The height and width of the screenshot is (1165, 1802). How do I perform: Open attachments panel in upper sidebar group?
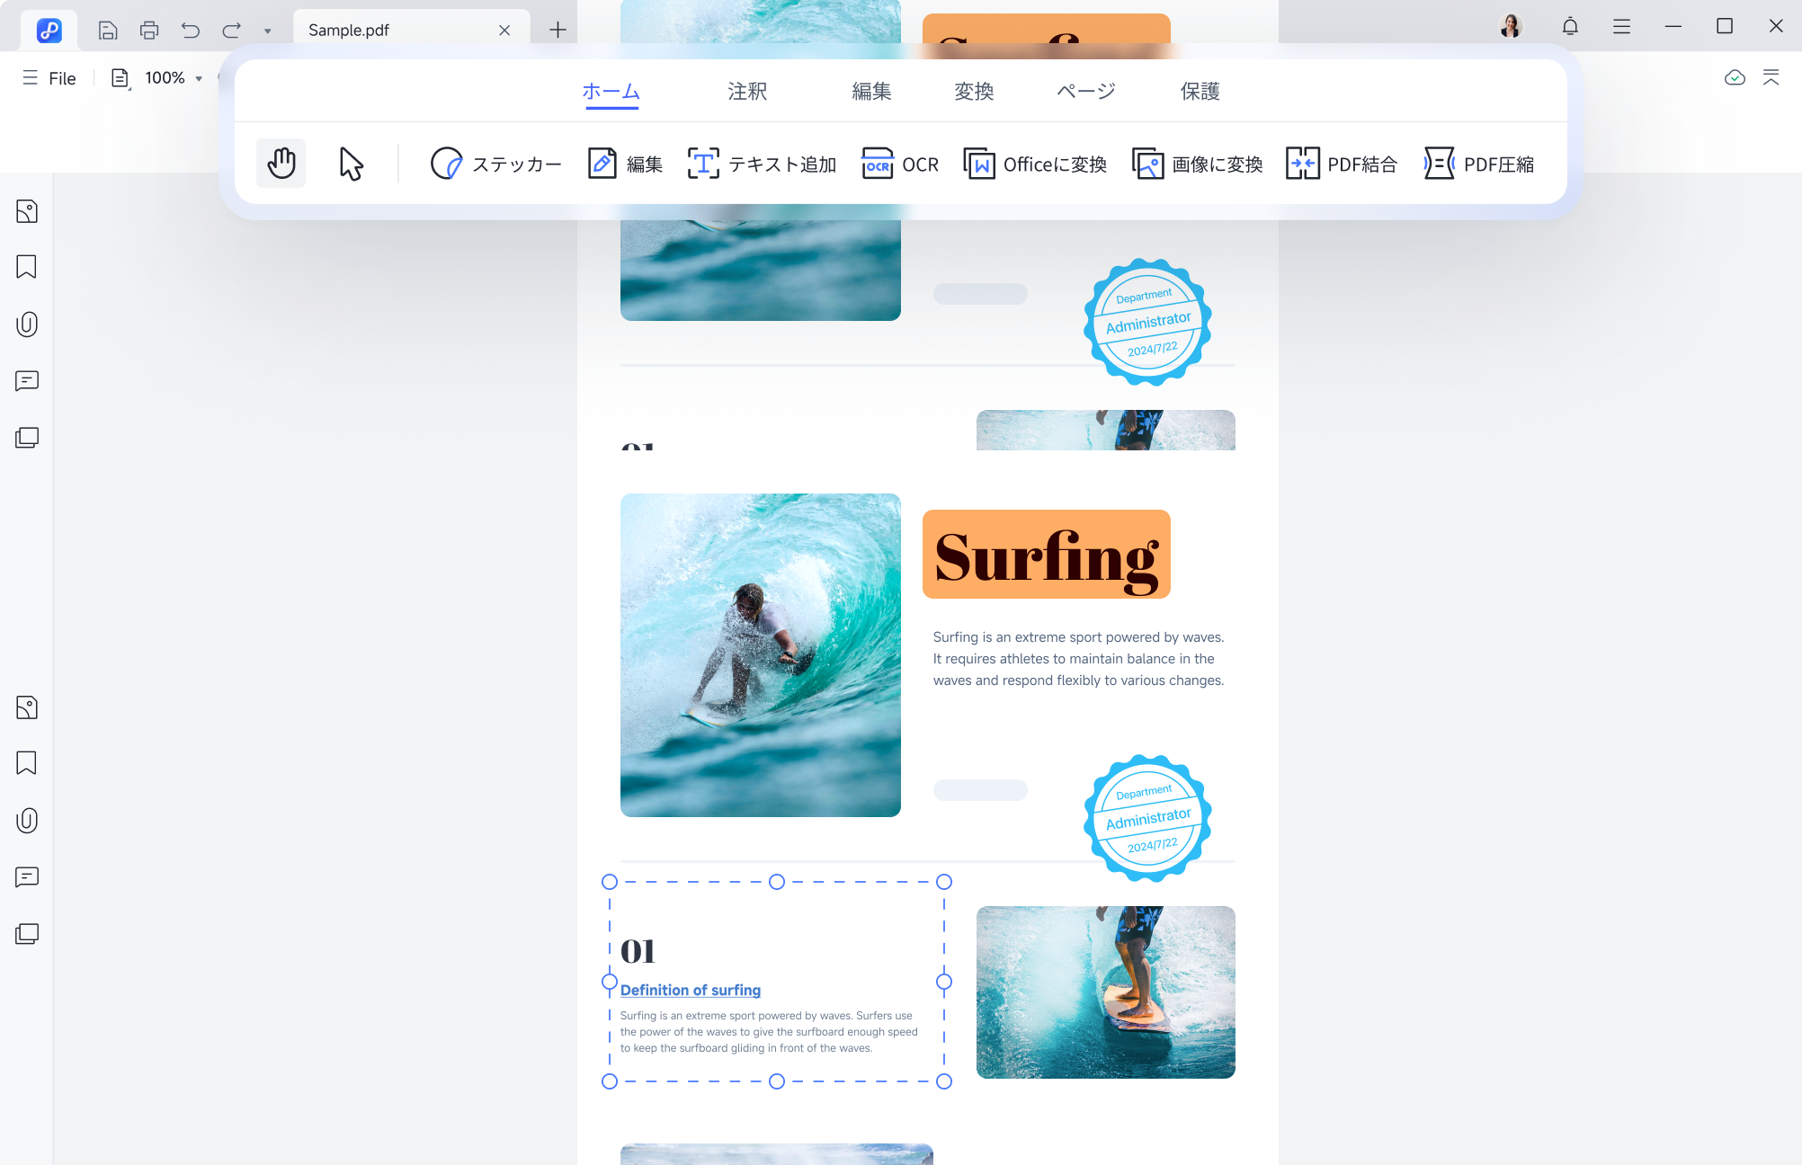click(x=27, y=325)
